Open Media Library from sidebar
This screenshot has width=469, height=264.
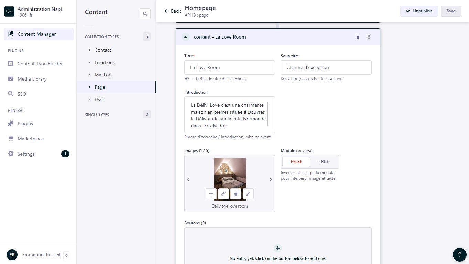(32, 79)
